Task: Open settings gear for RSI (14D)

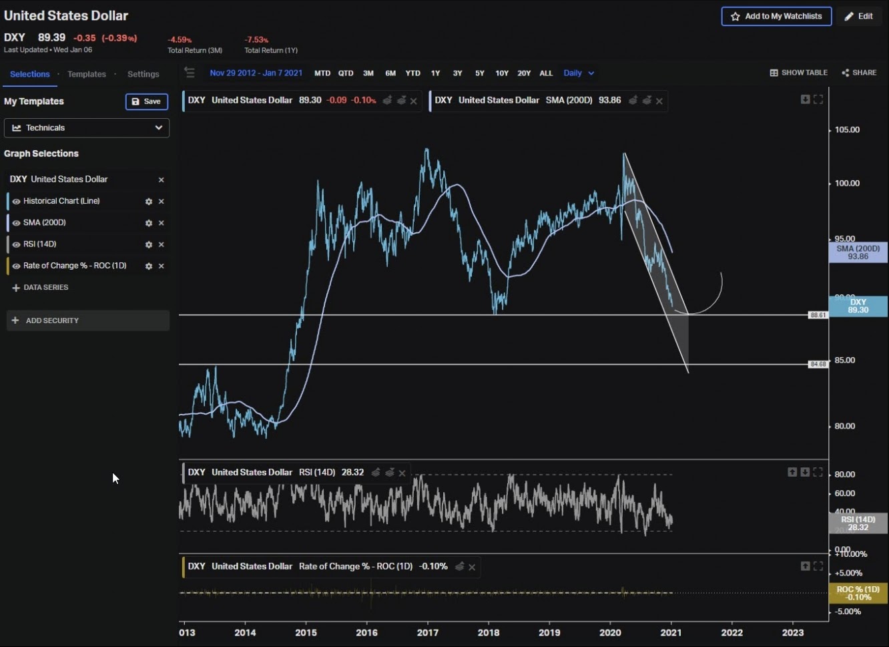Action: tap(149, 244)
